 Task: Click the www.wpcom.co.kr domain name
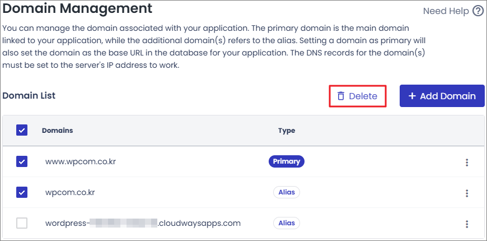coord(80,161)
